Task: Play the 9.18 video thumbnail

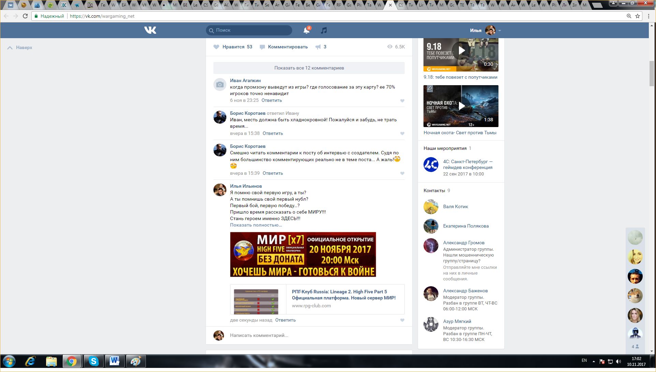Action: pos(461,55)
